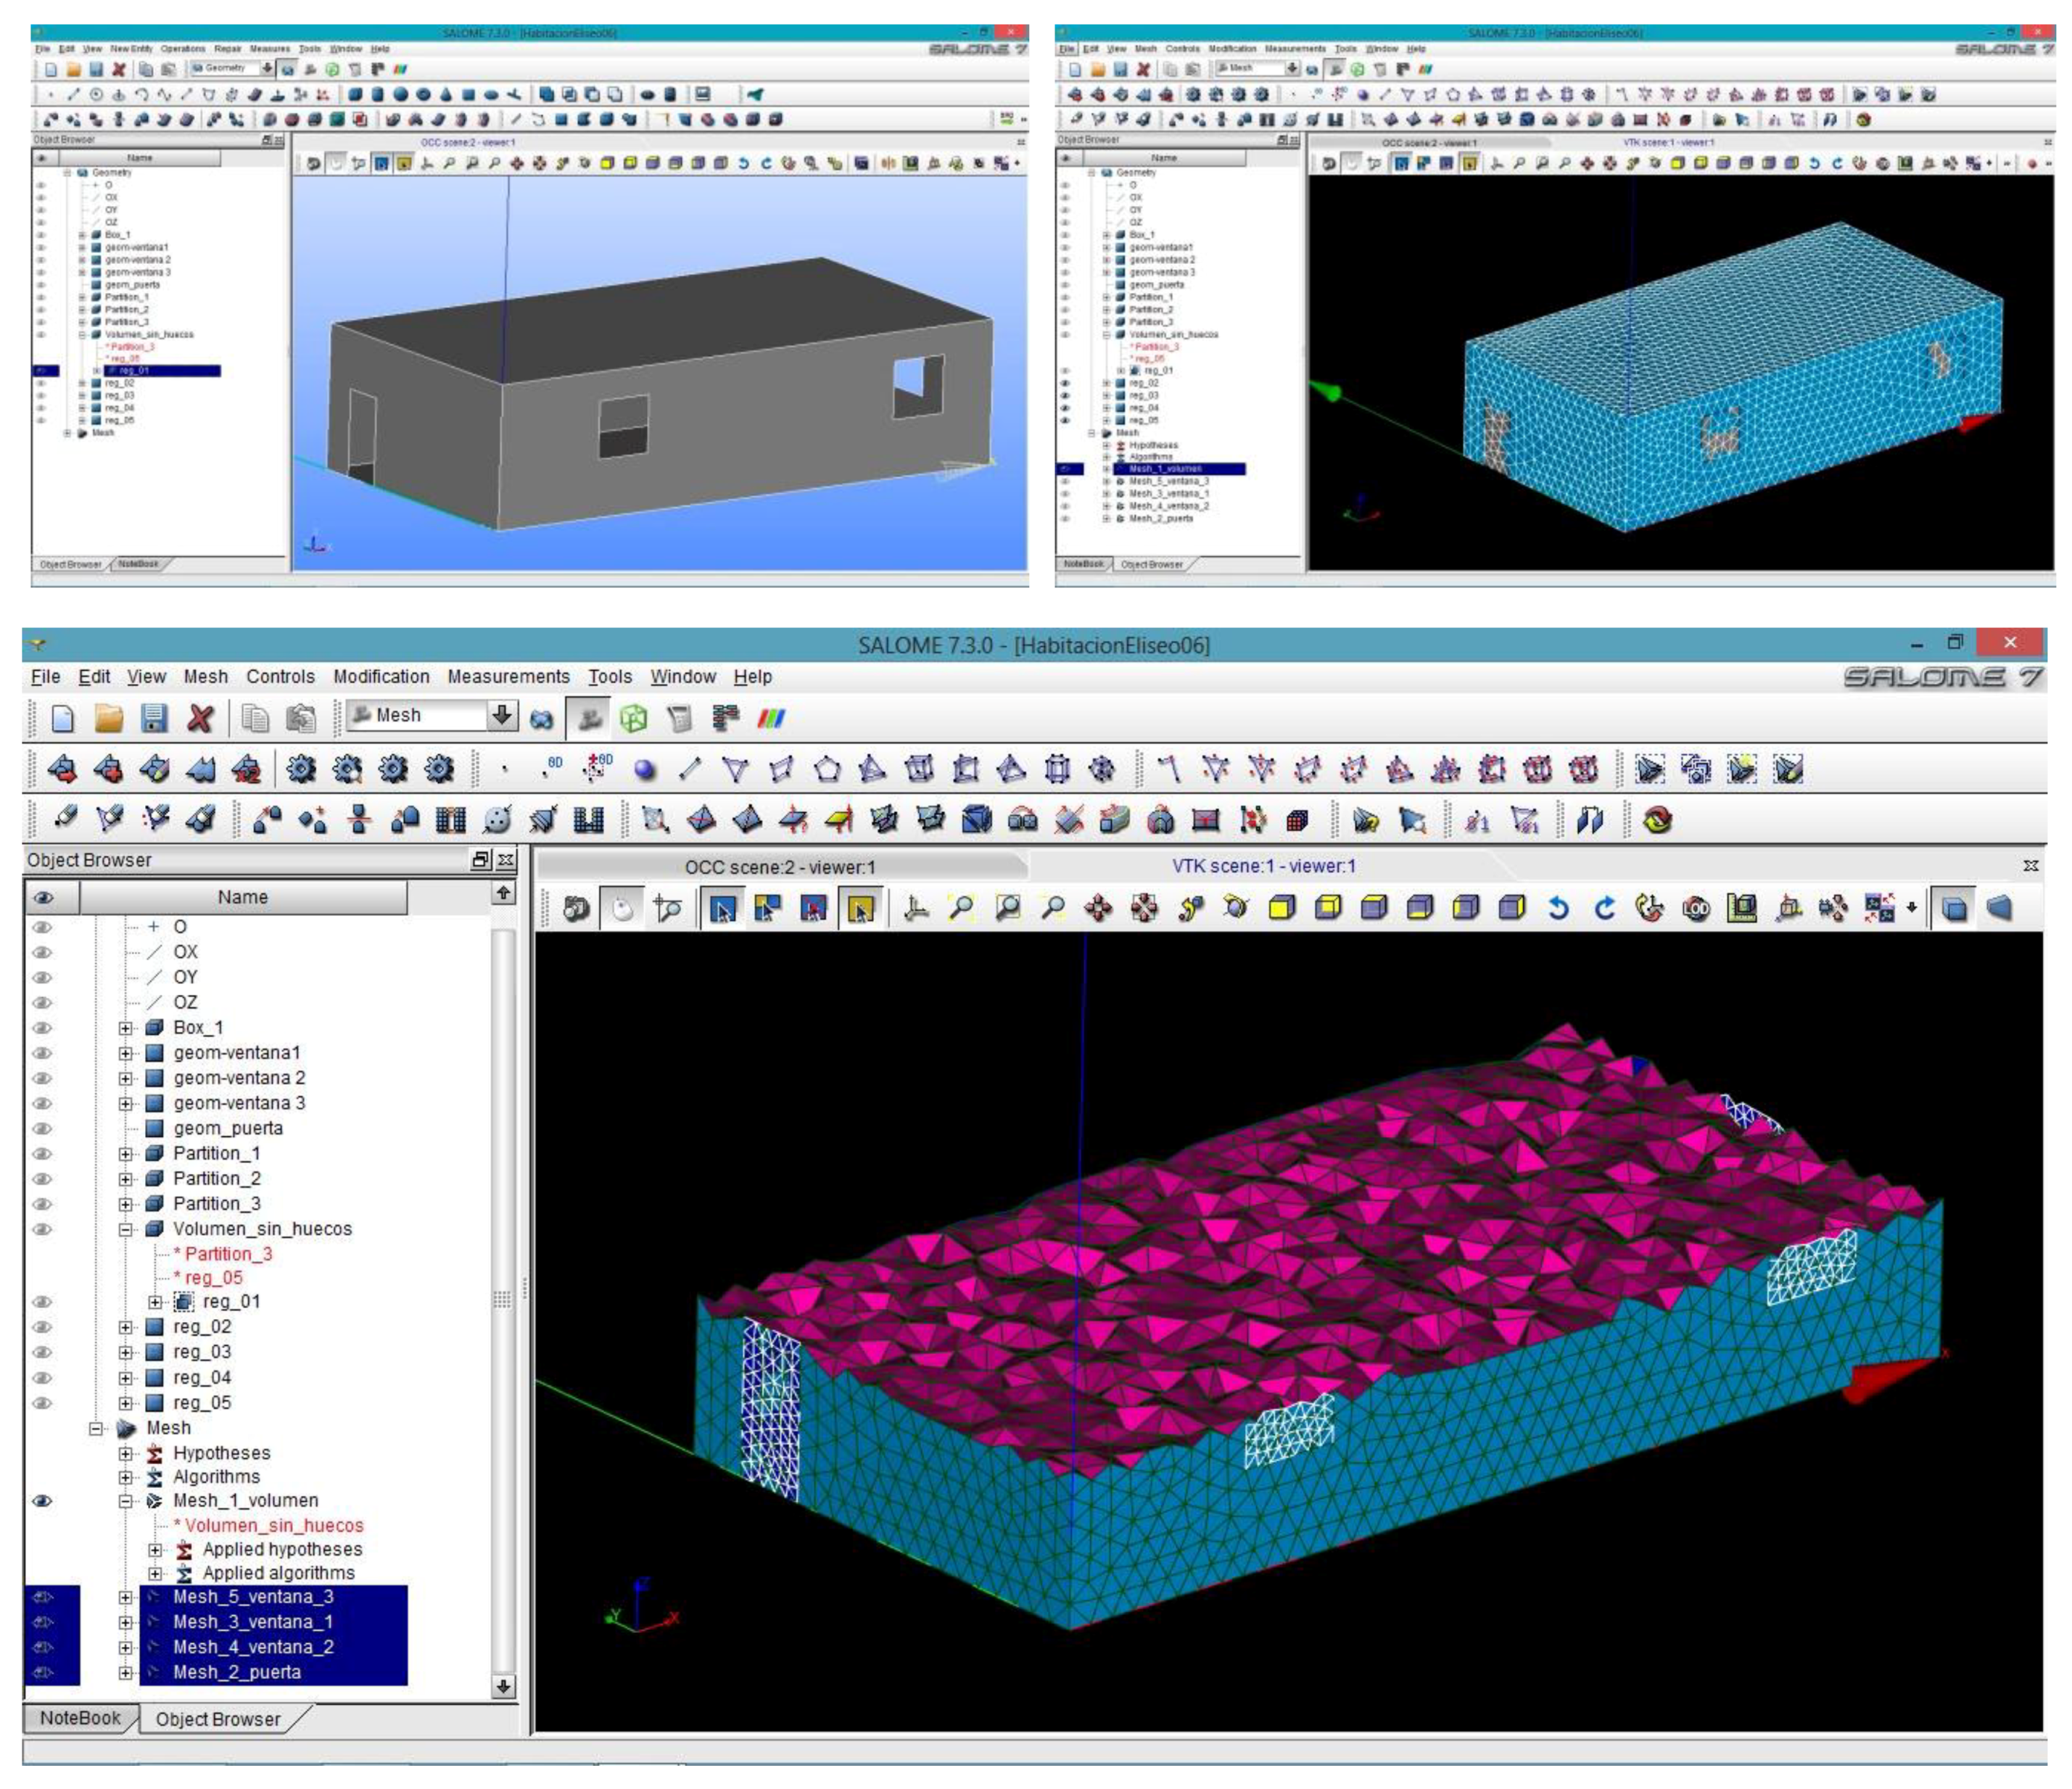
Task: Toggle the eye icon next to Box_1
Action: [42, 1028]
